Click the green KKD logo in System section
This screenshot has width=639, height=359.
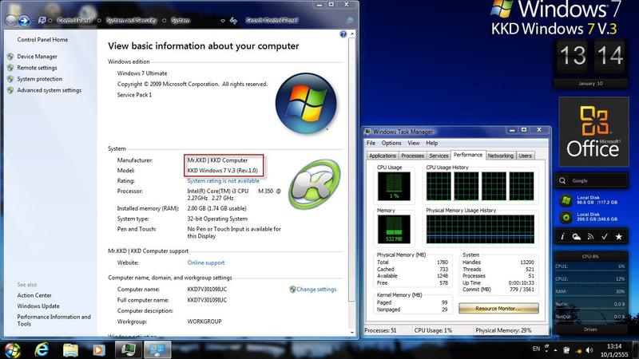[314, 184]
